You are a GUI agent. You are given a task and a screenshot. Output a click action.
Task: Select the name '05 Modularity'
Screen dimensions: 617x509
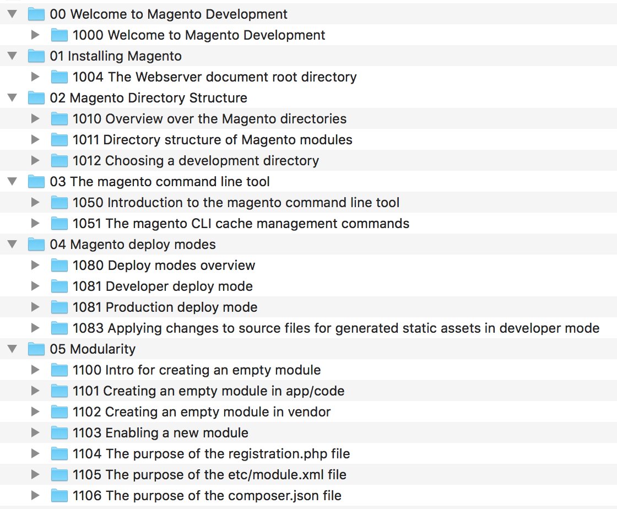point(93,349)
